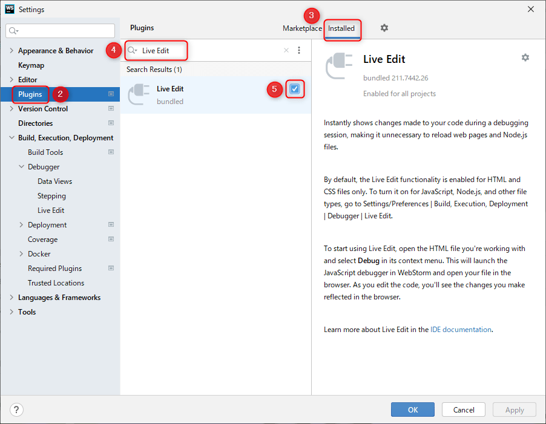The width and height of the screenshot is (546, 424).
Task: Expand the Version Control node
Action: click(x=12, y=108)
